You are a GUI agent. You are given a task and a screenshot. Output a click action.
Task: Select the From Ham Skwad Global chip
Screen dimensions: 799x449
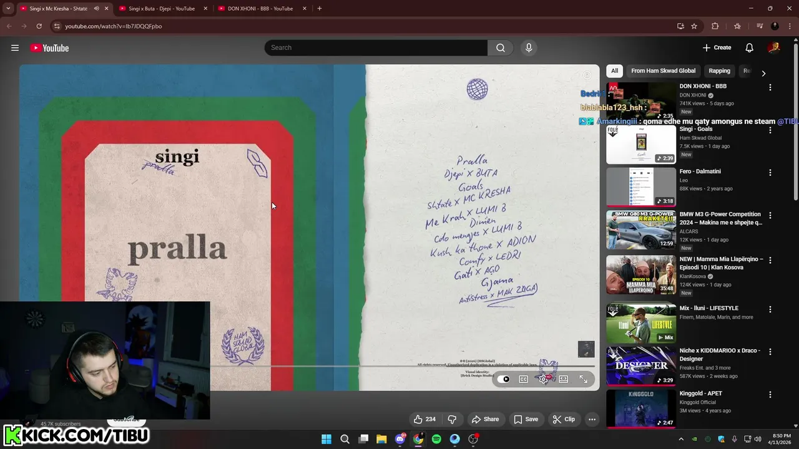click(663, 71)
